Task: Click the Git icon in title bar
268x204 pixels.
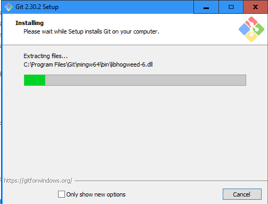Action: [9, 7]
